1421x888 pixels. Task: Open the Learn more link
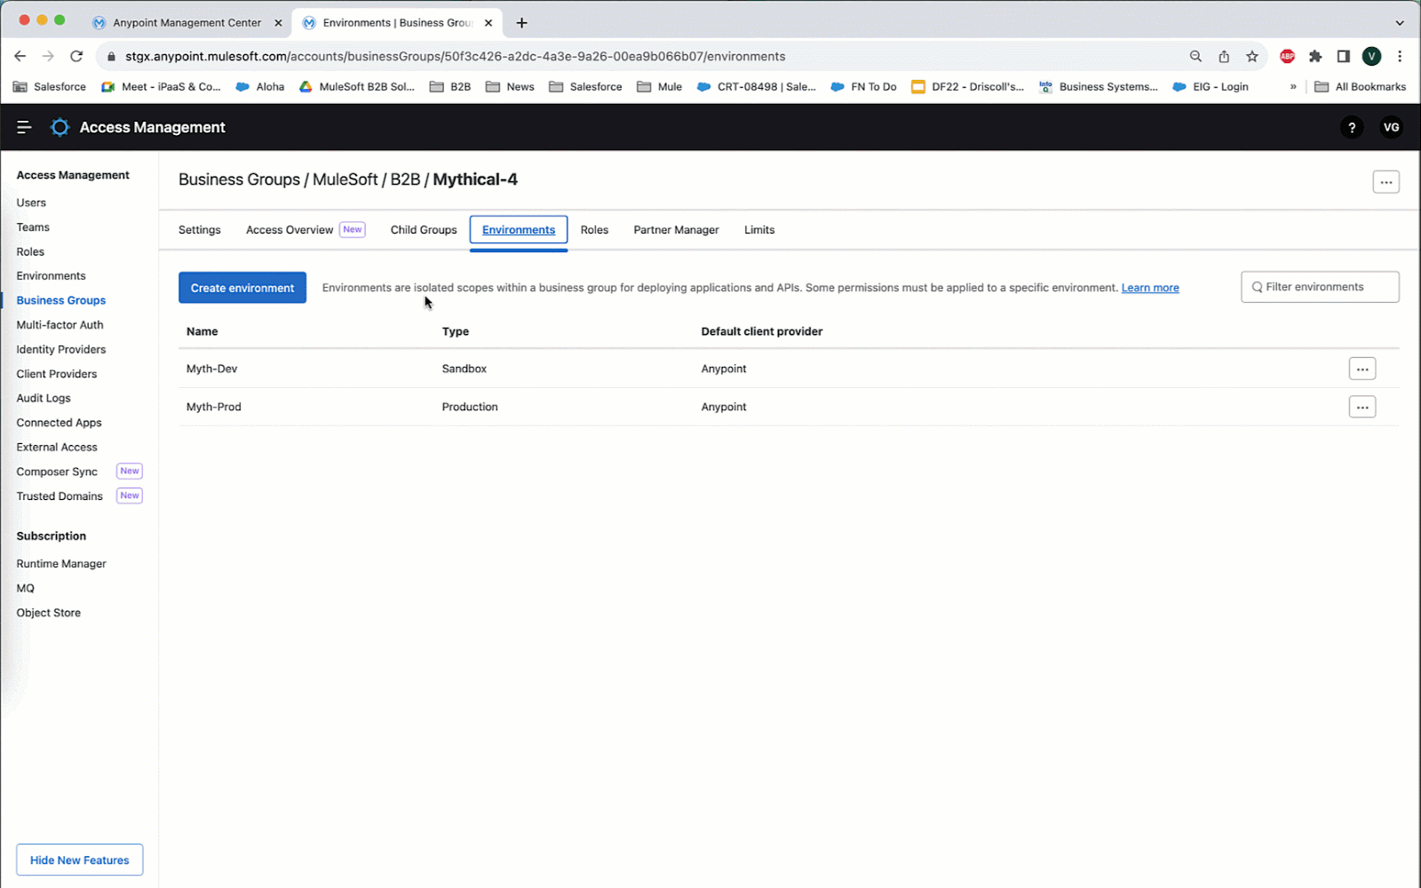(1150, 288)
